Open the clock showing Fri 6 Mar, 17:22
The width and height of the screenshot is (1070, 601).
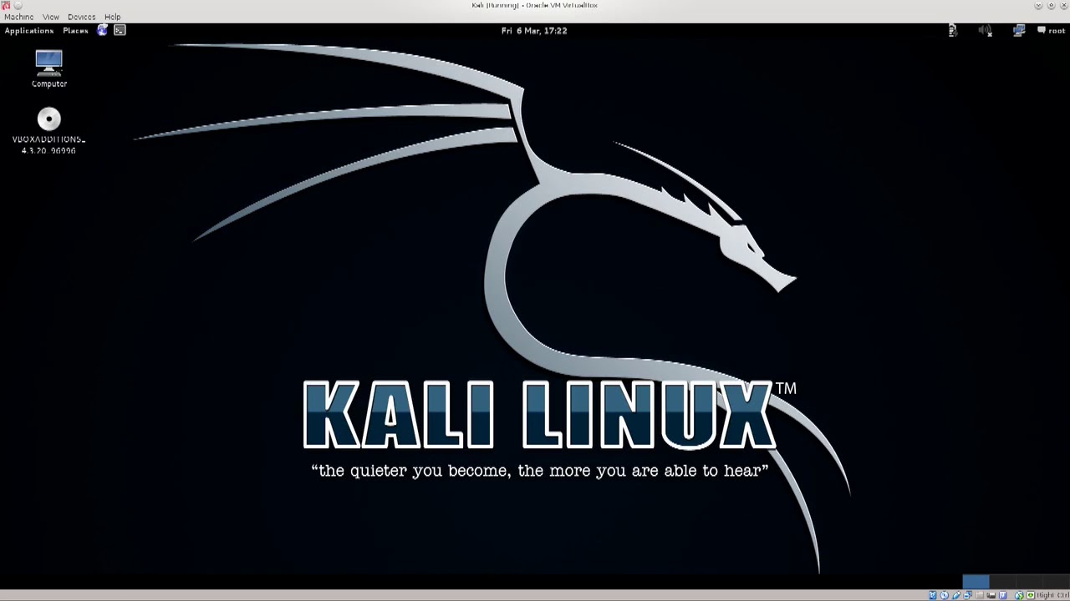point(534,31)
